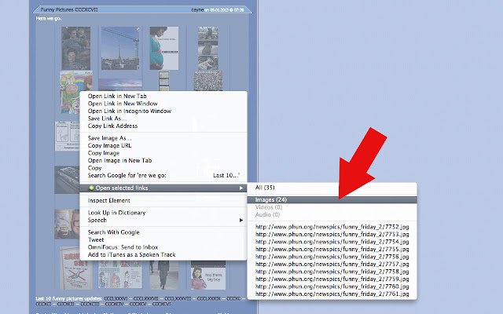Image resolution: width=503 pixels, height=314 pixels.
Task: Open the top-left thumbnail of two men
Action: (76, 49)
